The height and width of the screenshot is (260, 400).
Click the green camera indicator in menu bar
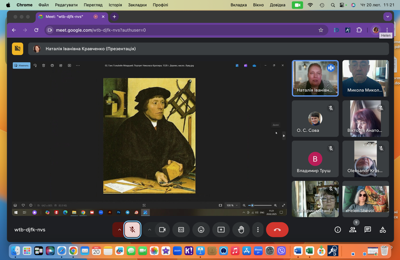click(x=297, y=5)
